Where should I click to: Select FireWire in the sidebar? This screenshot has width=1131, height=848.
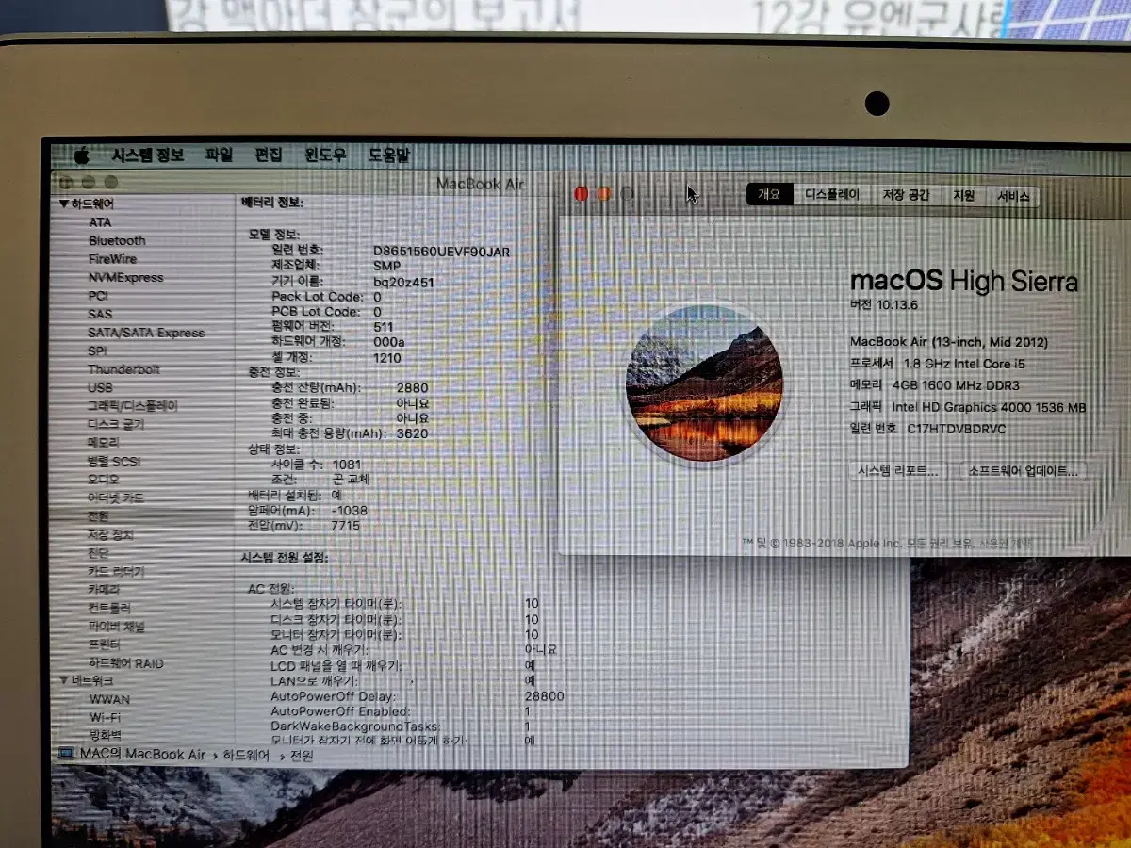click(112, 259)
